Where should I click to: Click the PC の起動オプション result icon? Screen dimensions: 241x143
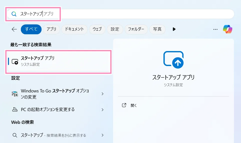pos(15,109)
